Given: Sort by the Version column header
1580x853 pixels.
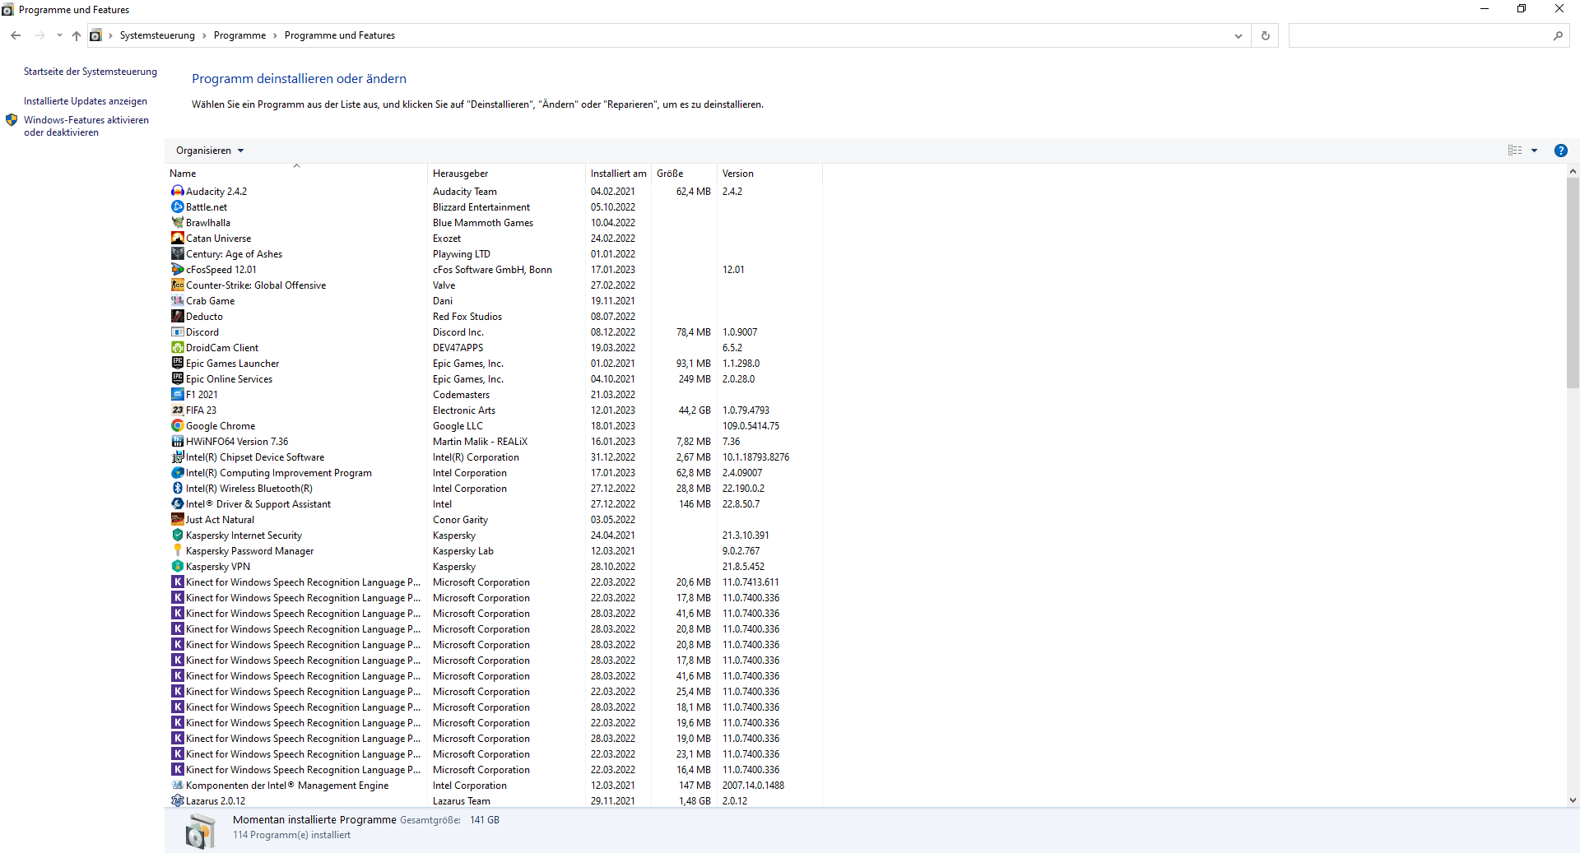Looking at the screenshot, I should [769, 174].
